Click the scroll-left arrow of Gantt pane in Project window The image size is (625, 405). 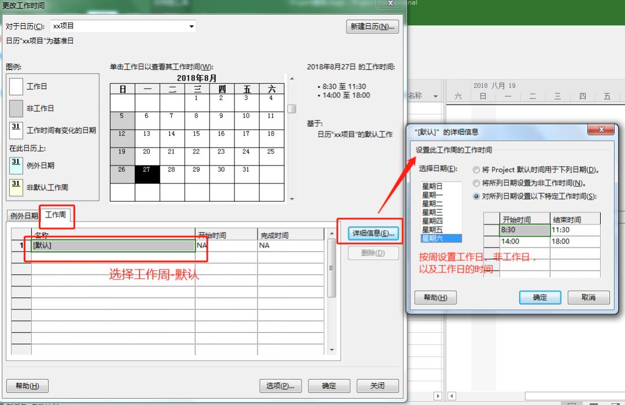pyautogui.click(x=451, y=396)
